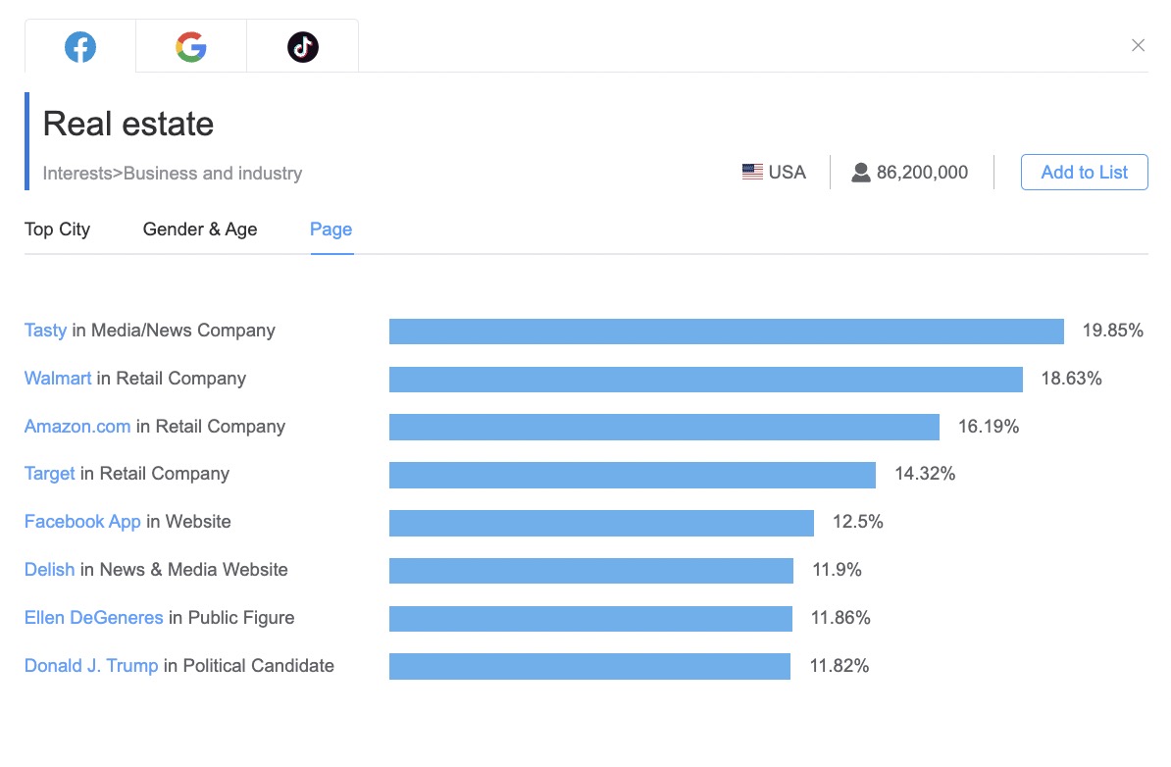This screenshot has width=1171, height=767.
Task: Click the Facebook App 12.5% bar
Action: coord(601,523)
